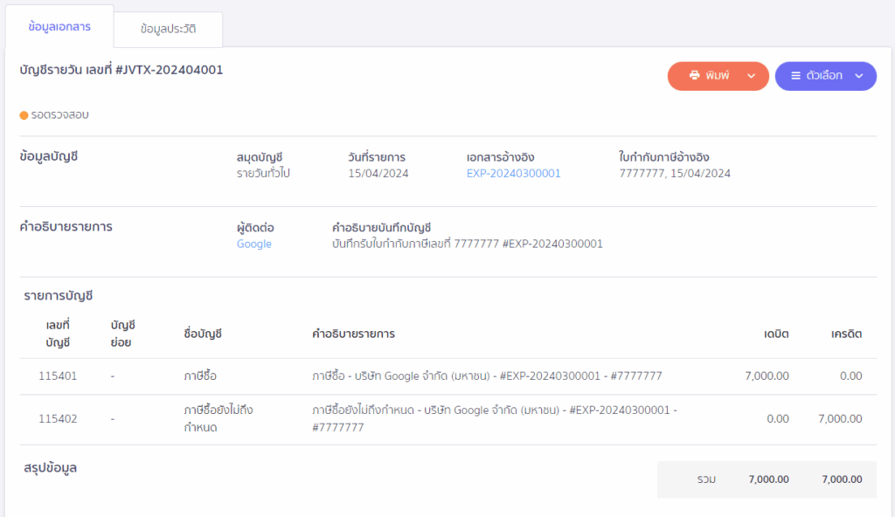Click description of the 115401 row

(487, 376)
